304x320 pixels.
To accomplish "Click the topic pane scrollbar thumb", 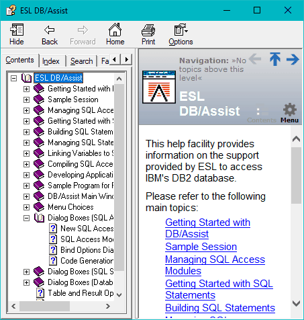I will click(x=296, y=175).
